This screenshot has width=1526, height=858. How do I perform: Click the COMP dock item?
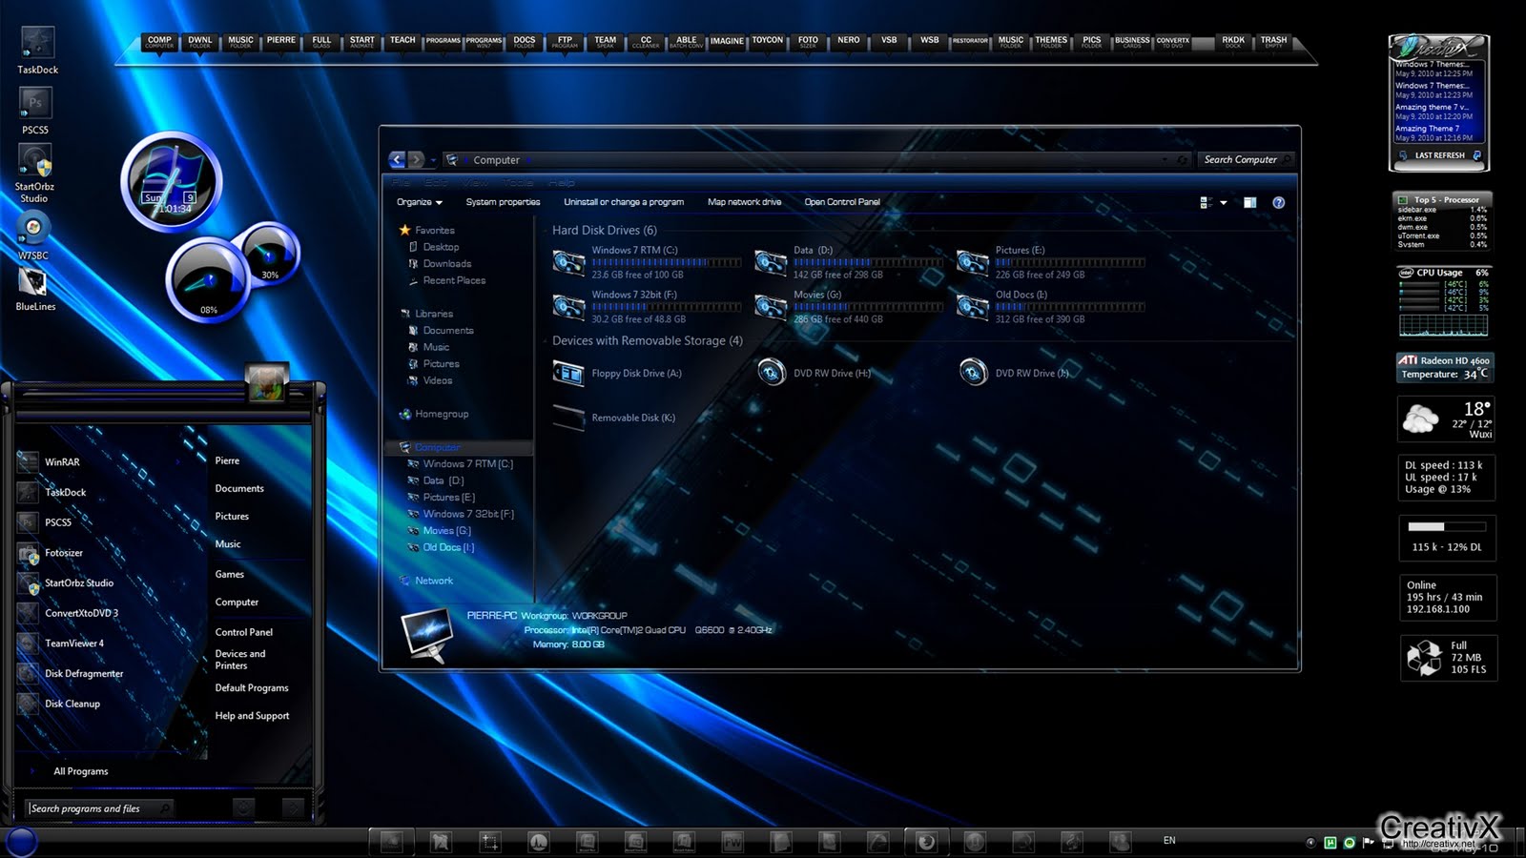[x=159, y=42]
